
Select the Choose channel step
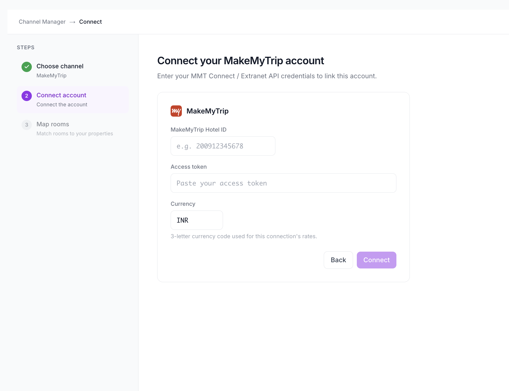click(73, 70)
